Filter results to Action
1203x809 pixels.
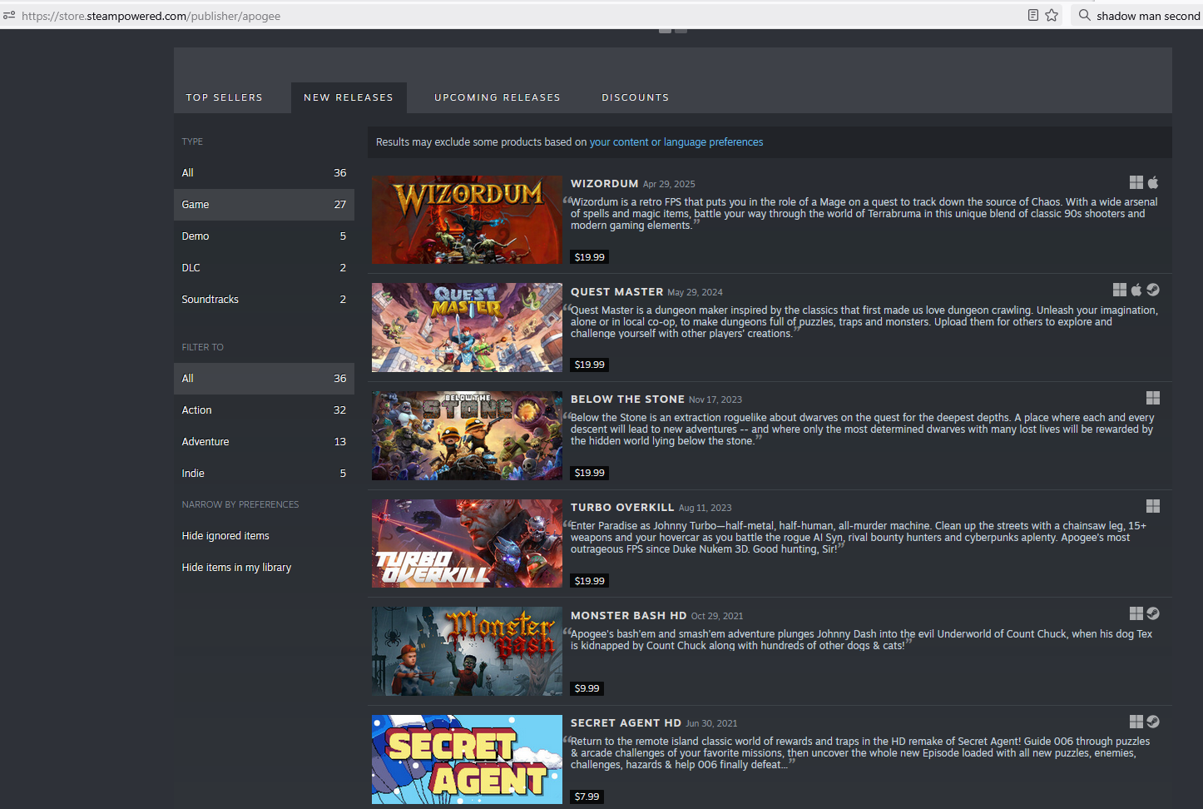pos(264,410)
